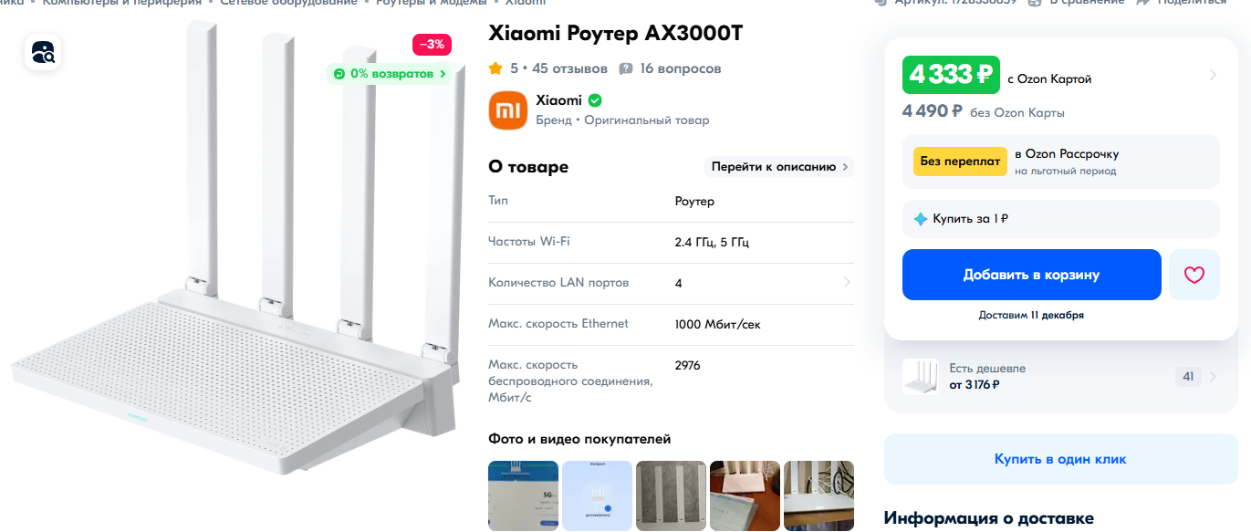This screenshot has height=532, width=1251.
Task: Open the 16 вопросов questions icon
Action: tap(626, 68)
